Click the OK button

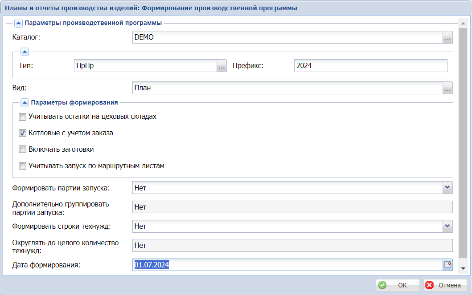click(x=398, y=285)
